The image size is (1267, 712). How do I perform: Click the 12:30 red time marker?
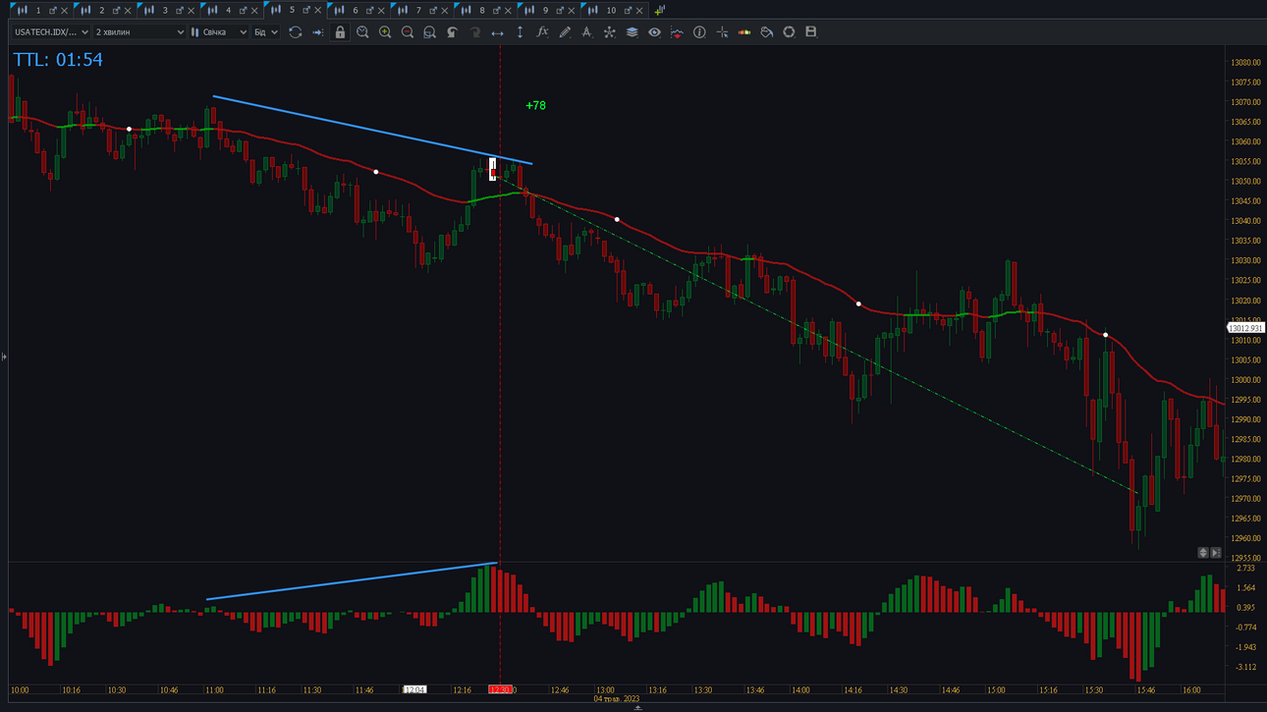(500, 690)
